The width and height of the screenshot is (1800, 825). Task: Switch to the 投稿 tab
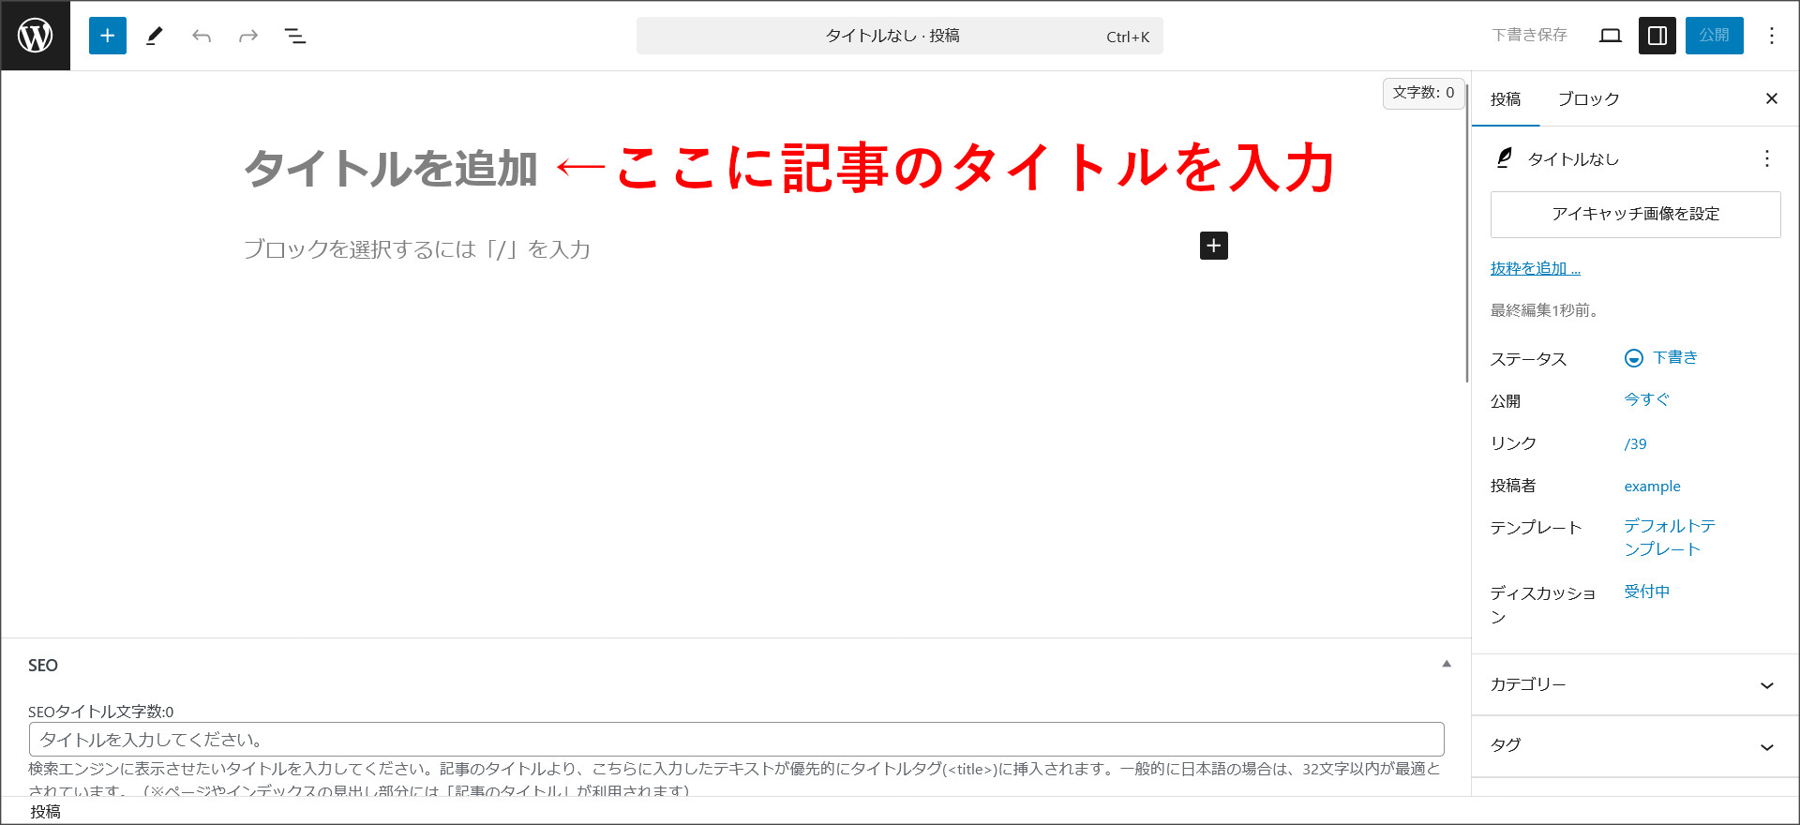pyautogui.click(x=1506, y=99)
